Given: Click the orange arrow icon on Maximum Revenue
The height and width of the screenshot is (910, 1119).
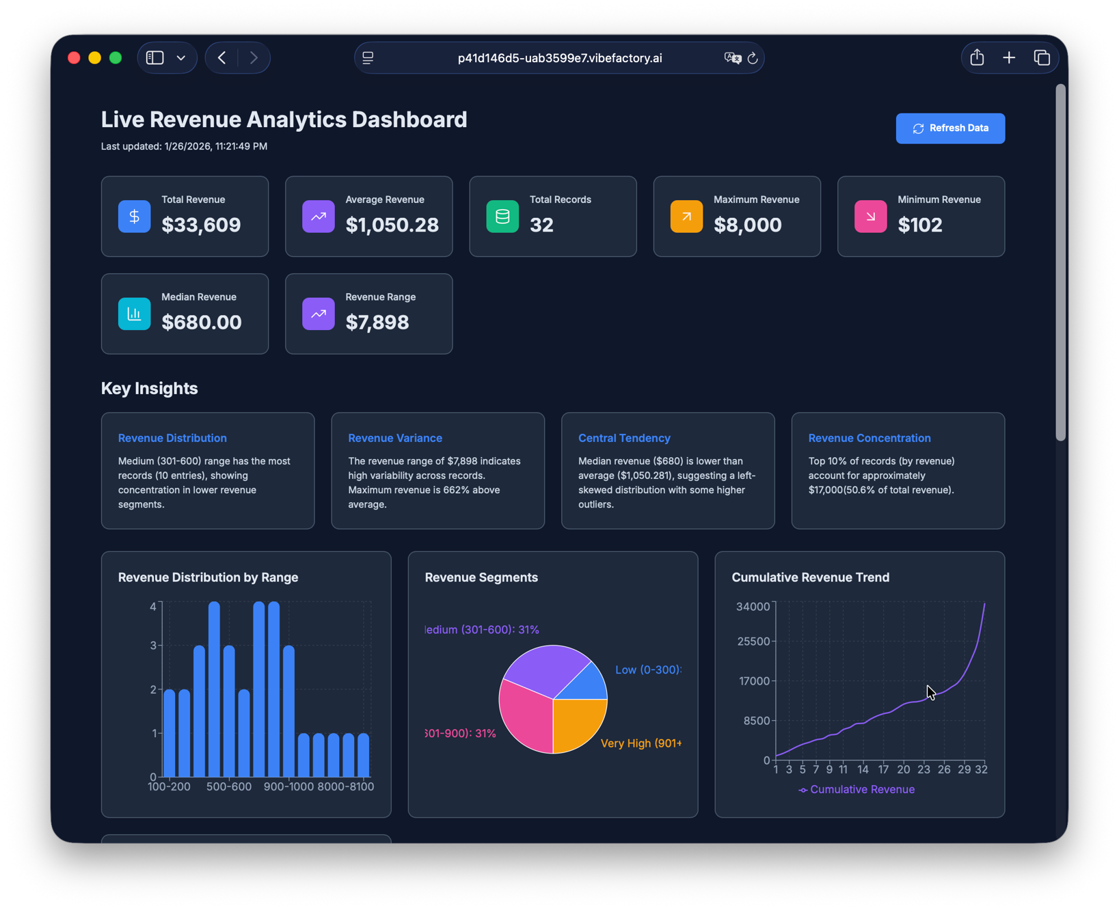Looking at the screenshot, I should point(686,217).
